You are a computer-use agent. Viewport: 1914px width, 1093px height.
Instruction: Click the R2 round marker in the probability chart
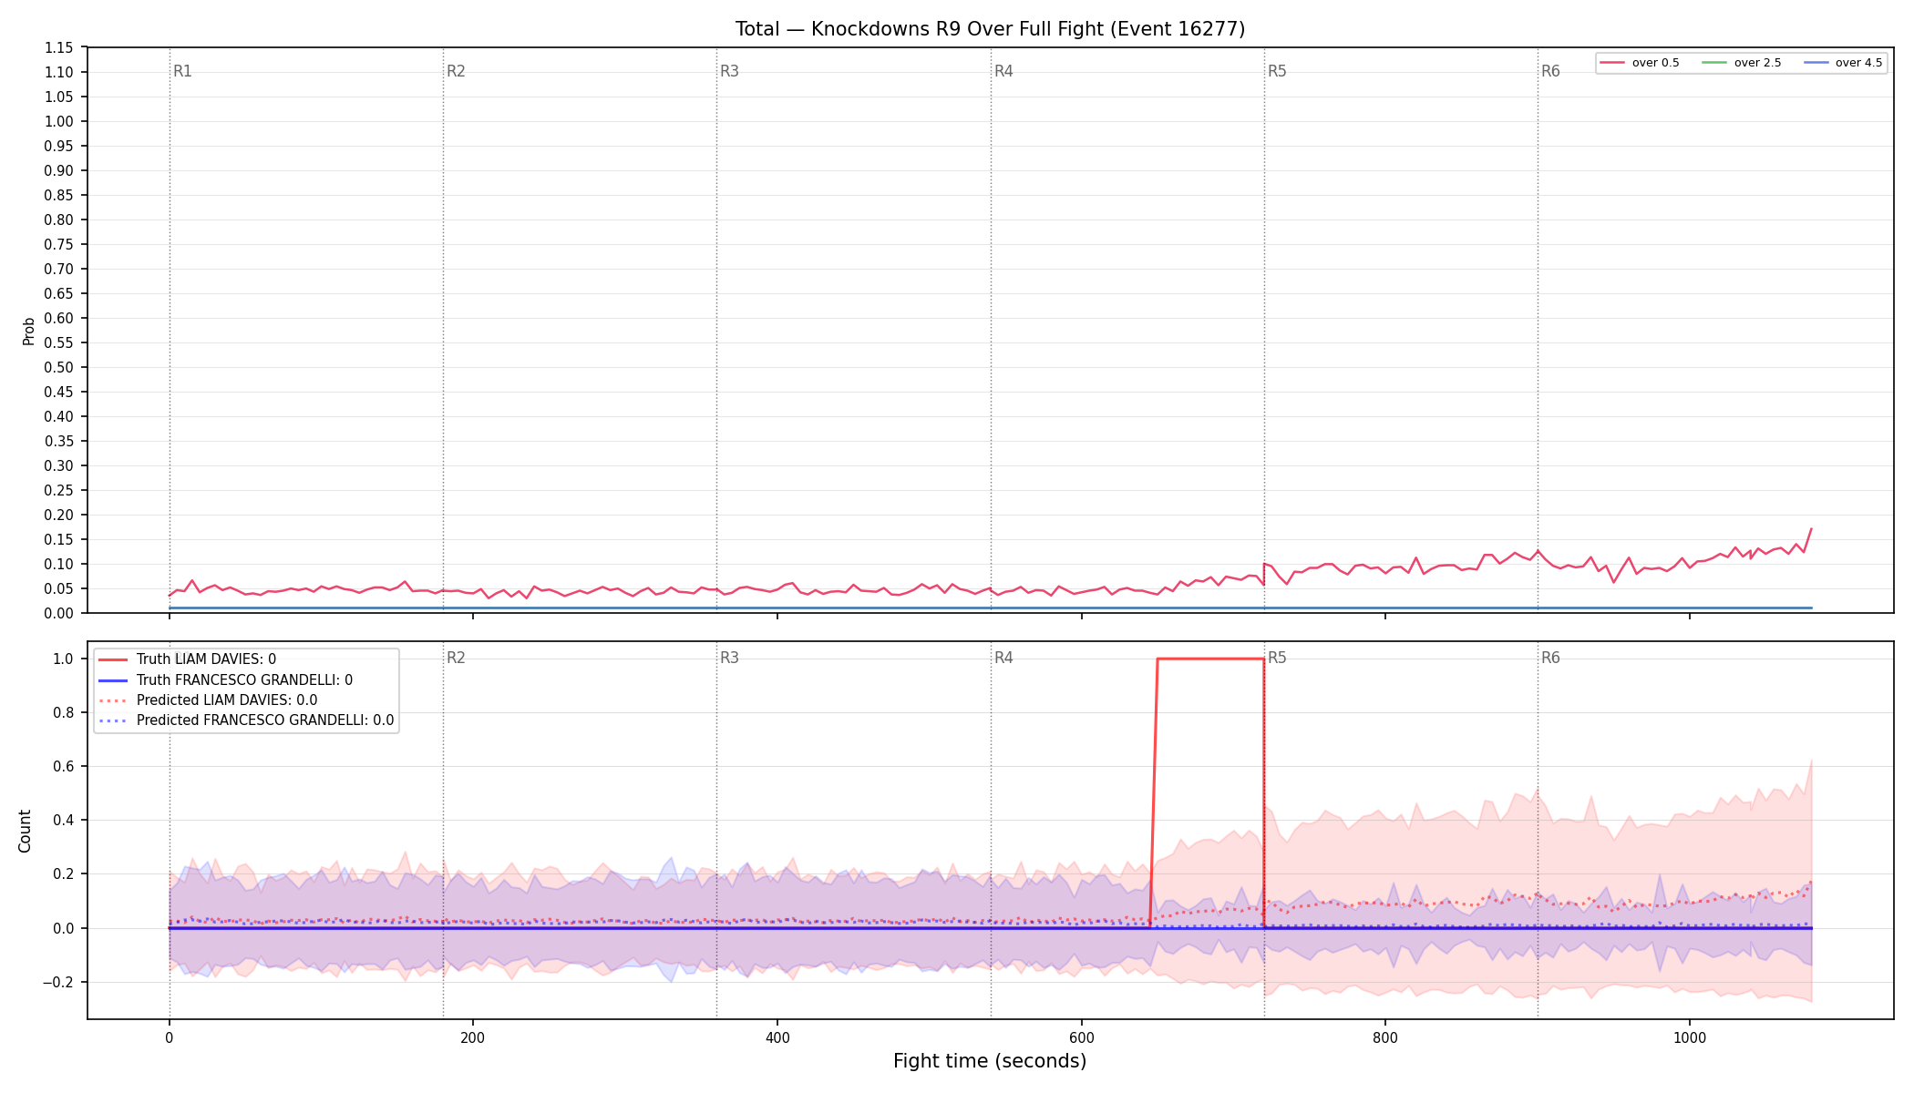point(456,71)
